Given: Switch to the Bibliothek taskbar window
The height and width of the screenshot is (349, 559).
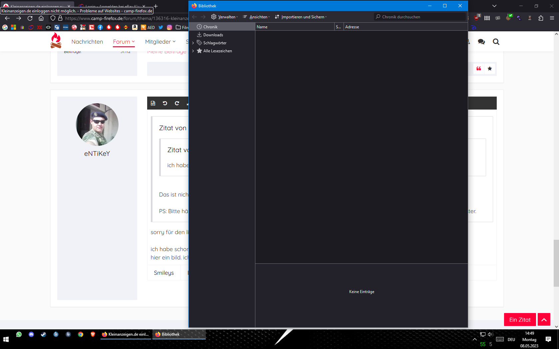Looking at the screenshot, I should pyautogui.click(x=179, y=334).
